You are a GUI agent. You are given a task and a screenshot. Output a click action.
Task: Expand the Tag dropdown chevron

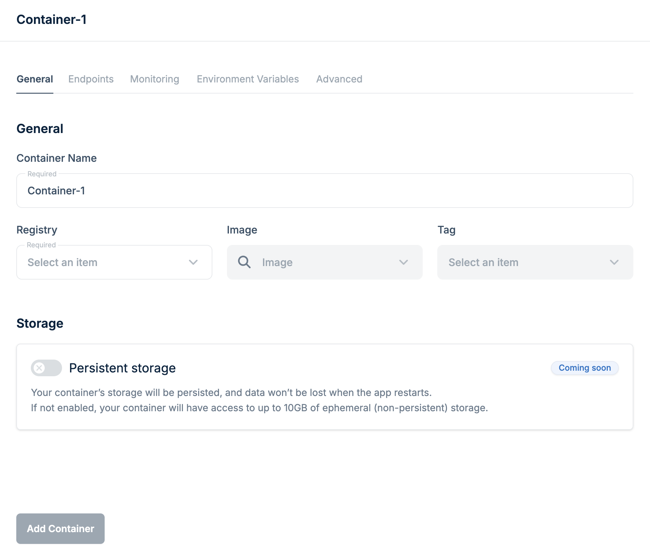point(614,262)
